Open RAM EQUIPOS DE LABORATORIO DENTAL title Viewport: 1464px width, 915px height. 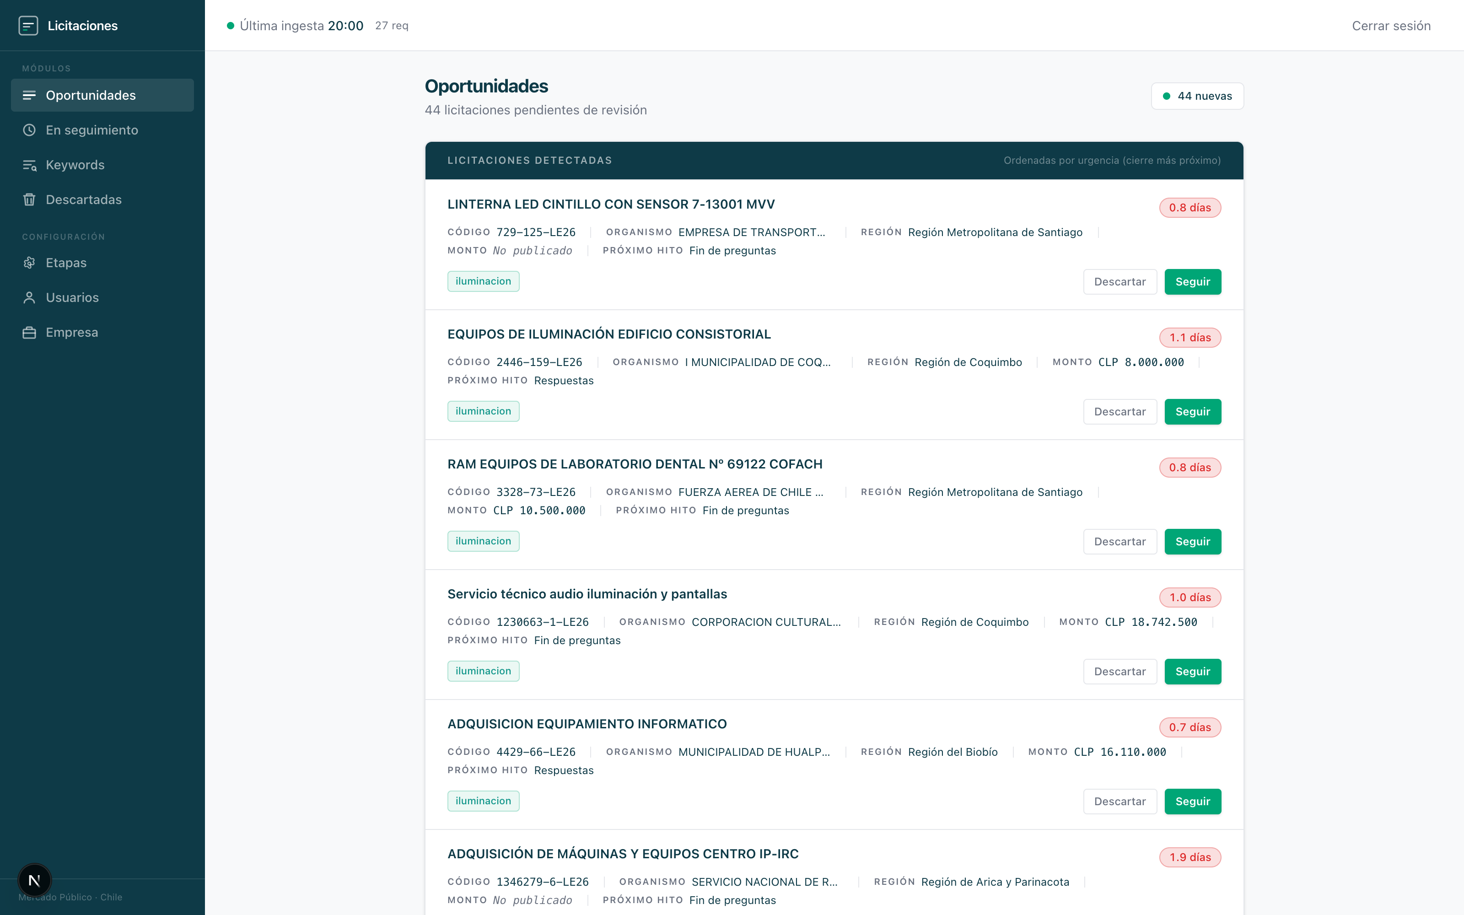pos(635,464)
